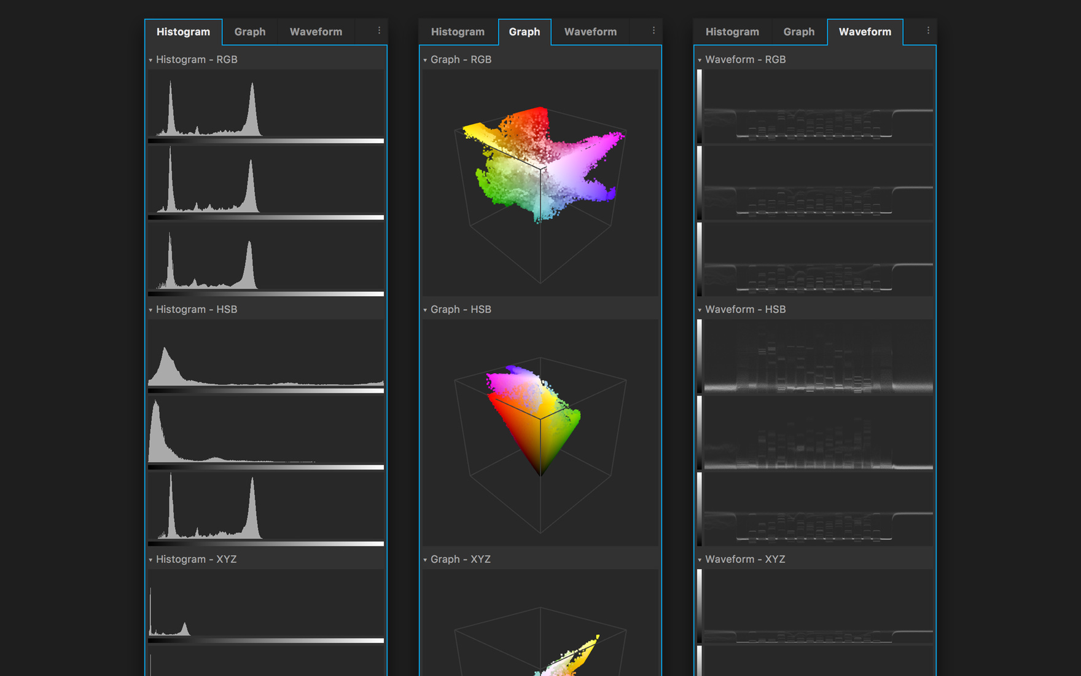Click gradient bar under second RGB histogram

pos(266,217)
